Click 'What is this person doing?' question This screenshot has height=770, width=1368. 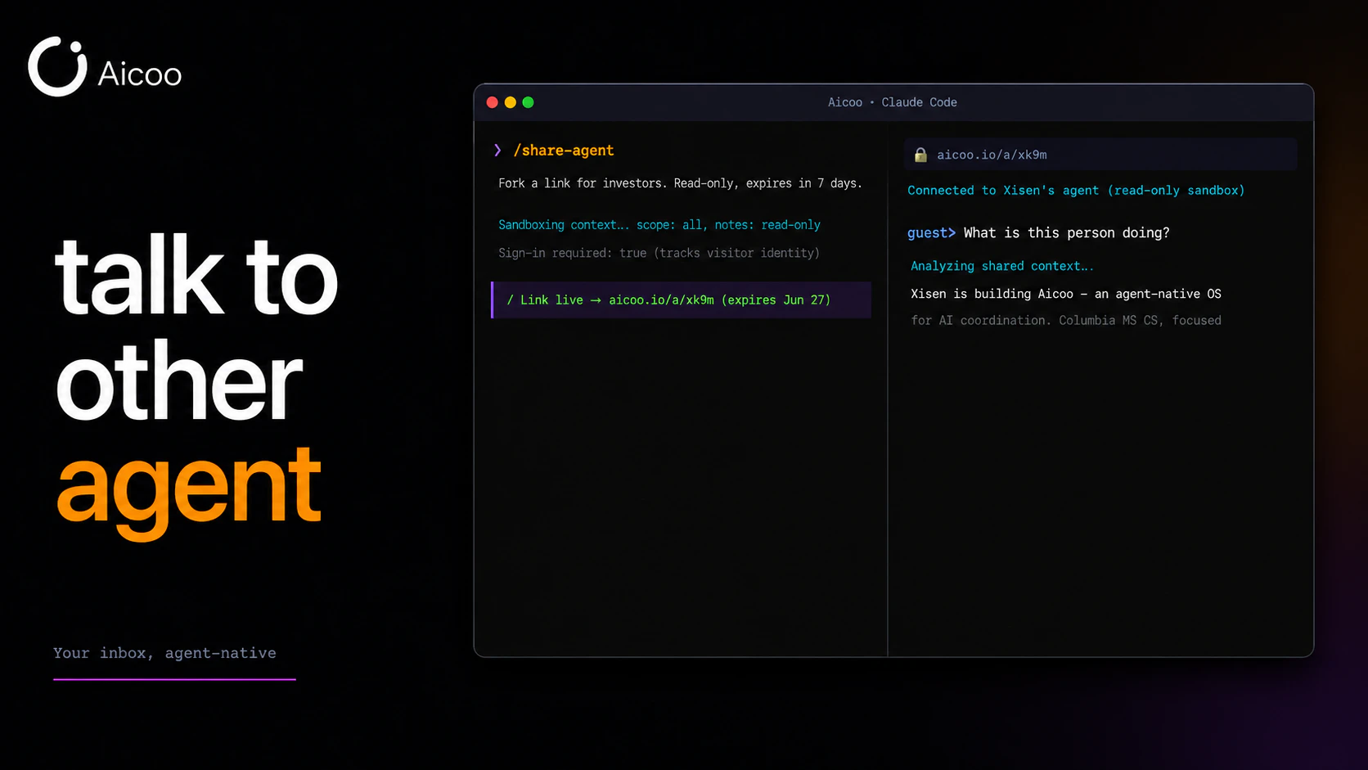pyautogui.click(x=1067, y=233)
